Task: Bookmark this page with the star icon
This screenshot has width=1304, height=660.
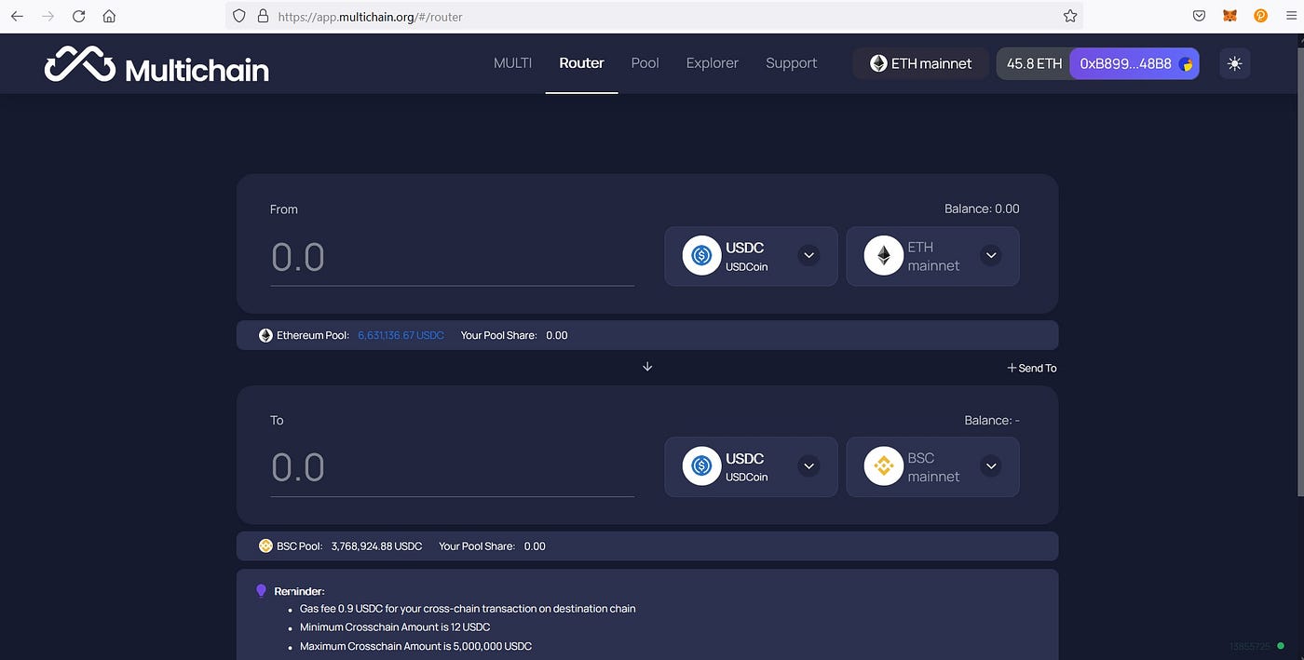Action: coord(1070,16)
